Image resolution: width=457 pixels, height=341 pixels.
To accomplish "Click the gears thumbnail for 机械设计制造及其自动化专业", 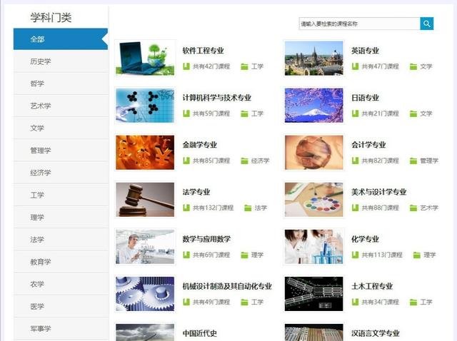I will [x=145, y=294].
